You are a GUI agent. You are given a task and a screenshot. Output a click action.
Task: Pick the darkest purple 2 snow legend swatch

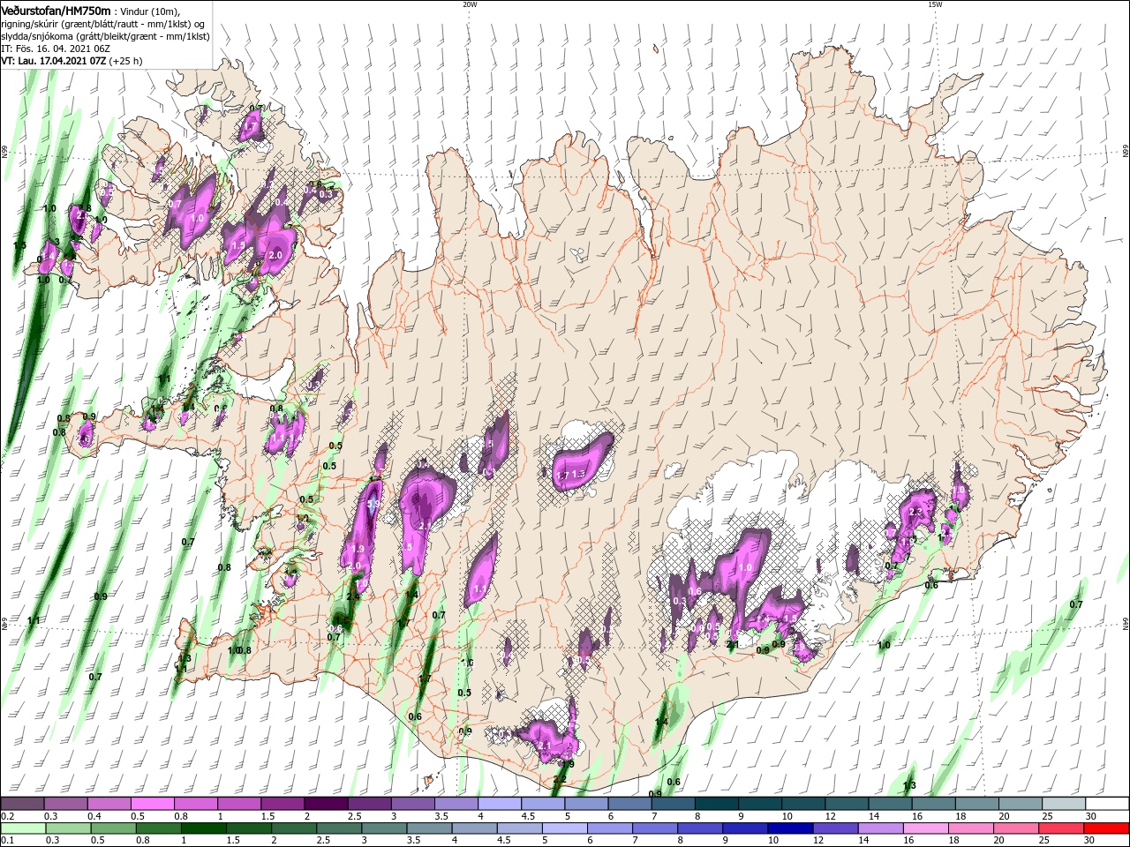pos(326,804)
